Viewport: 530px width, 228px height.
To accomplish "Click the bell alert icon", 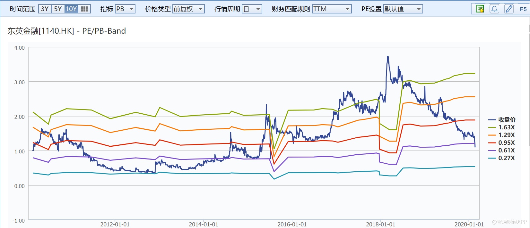I will 494,9.
